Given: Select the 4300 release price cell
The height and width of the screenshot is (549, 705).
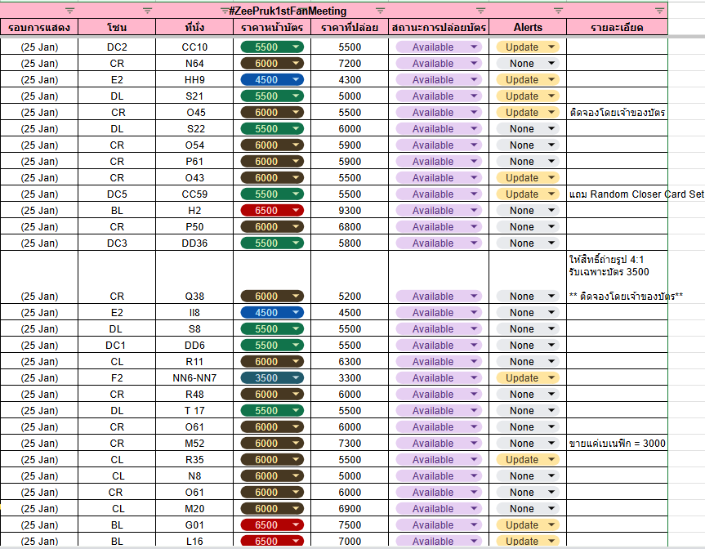Looking at the screenshot, I should click(x=350, y=79).
